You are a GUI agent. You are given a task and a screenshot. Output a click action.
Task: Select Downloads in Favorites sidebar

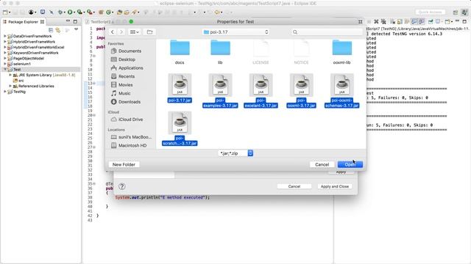130,102
